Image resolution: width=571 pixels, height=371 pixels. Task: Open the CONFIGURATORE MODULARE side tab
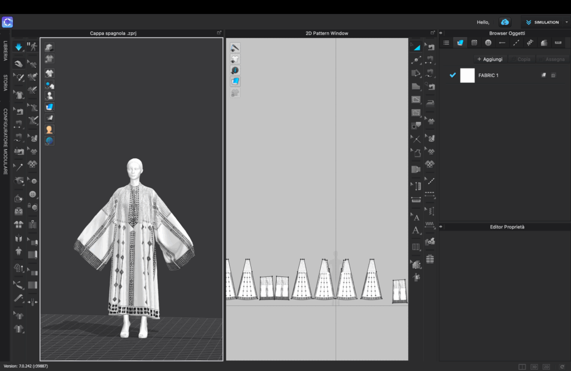click(6, 141)
